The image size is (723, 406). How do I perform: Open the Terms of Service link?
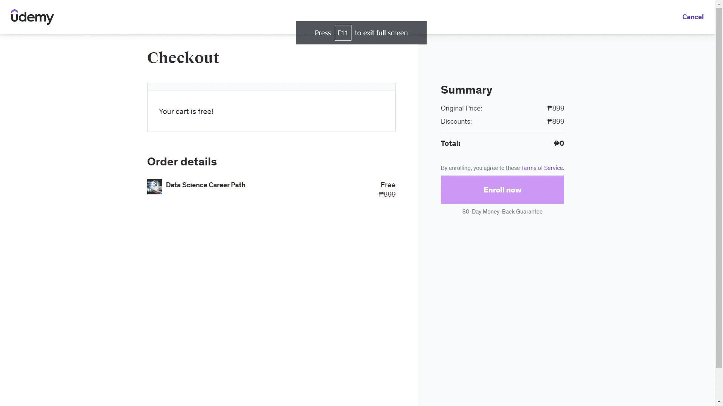click(x=542, y=168)
